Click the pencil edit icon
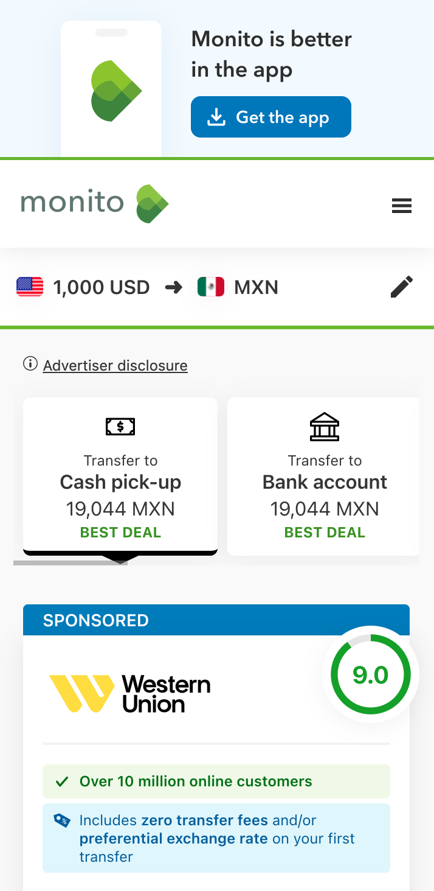This screenshot has height=891, width=434. coord(401,287)
